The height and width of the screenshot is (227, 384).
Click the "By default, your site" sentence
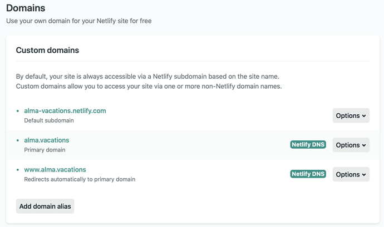coord(147,77)
